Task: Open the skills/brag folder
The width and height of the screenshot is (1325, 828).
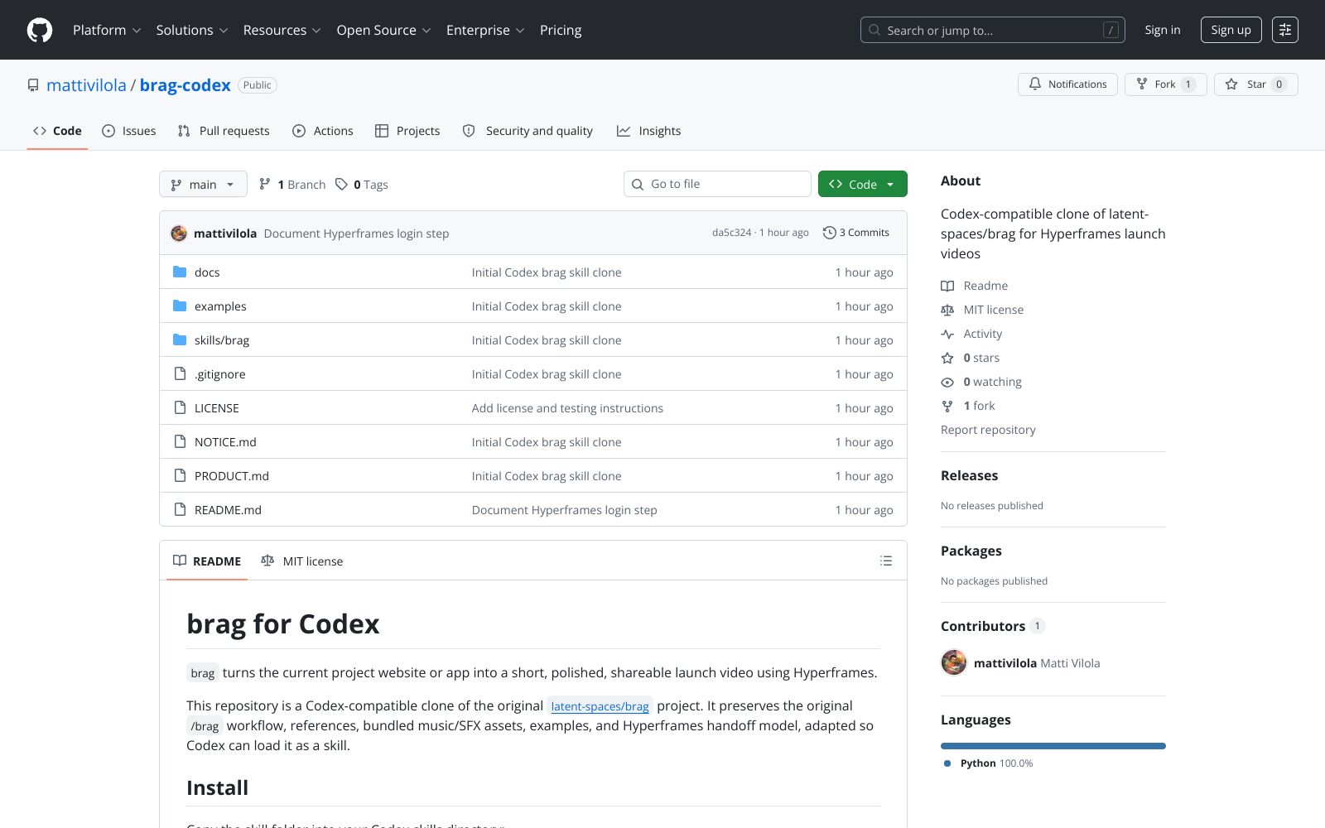Action: click(222, 340)
